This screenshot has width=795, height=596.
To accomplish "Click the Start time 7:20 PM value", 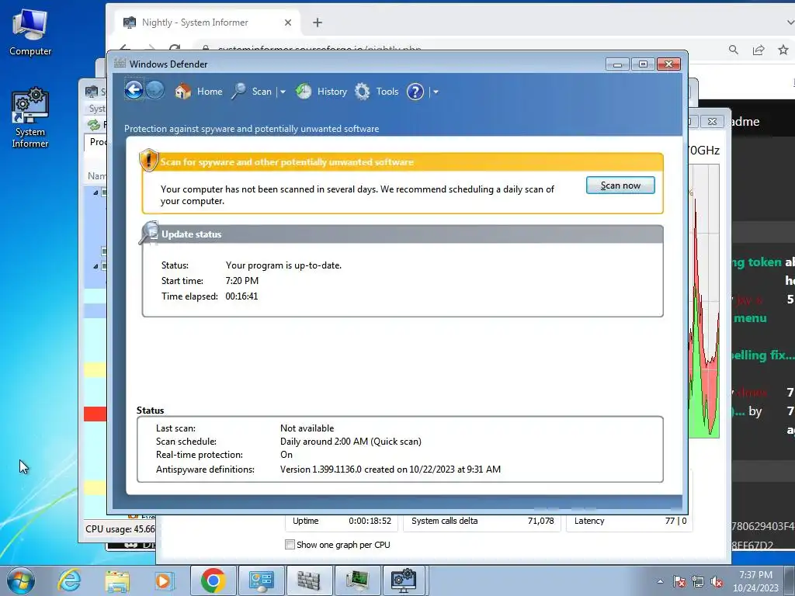I will [x=242, y=280].
